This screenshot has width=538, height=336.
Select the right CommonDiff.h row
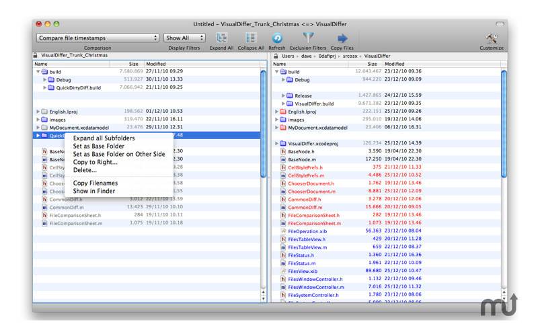click(x=386, y=199)
